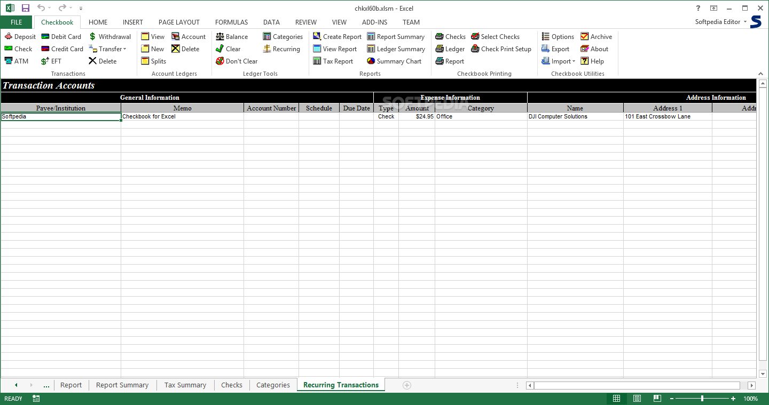Click Export in Checkbook Utilities

pos(555,49)
